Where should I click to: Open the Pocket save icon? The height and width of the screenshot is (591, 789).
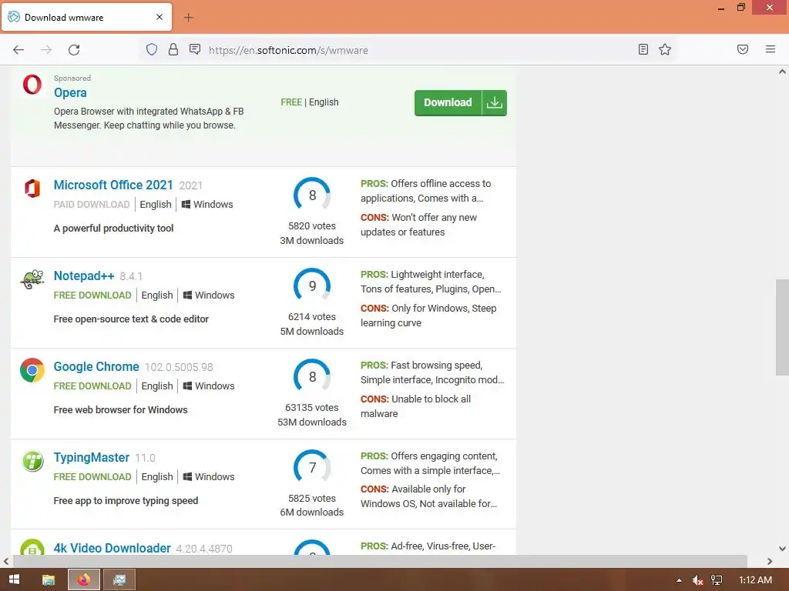click(x=743, y=49)
